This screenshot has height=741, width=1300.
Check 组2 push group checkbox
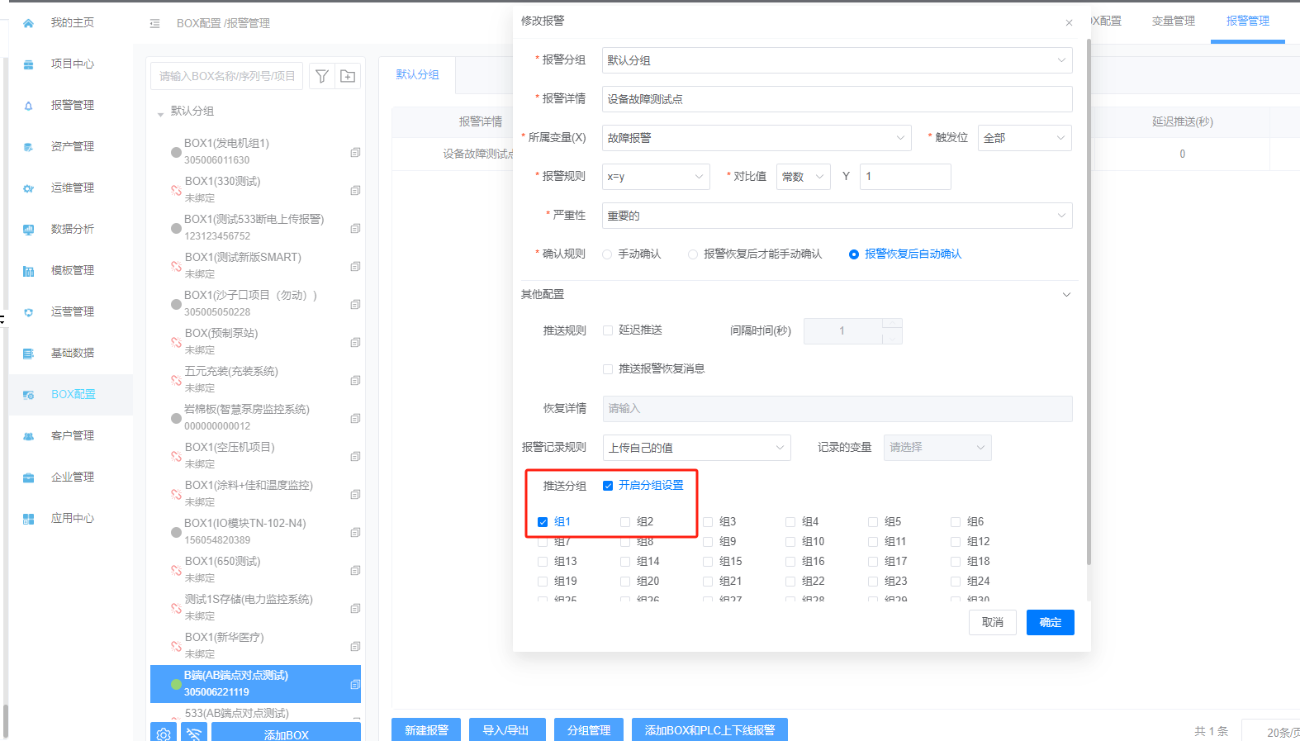point(625,522)
